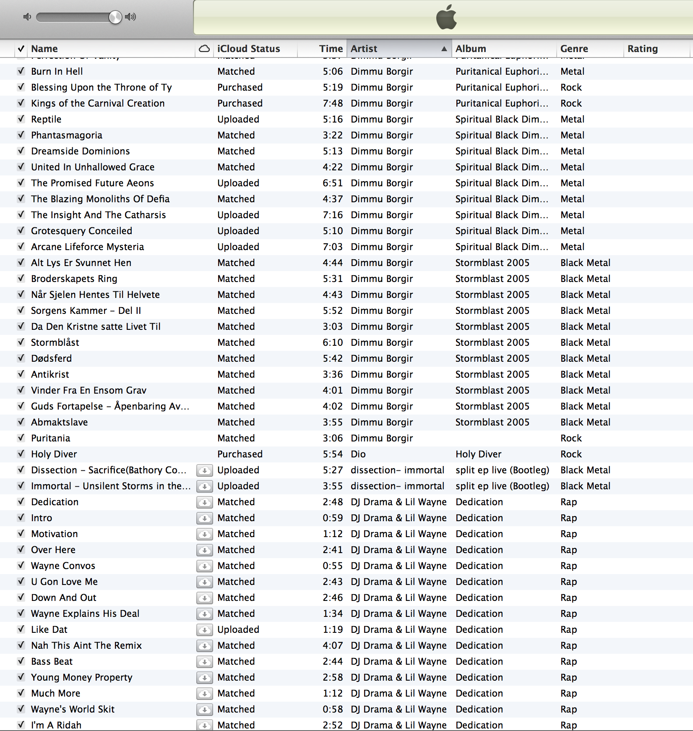Sort by Time column header
This screenshot has width=693, height=731.
[322, 49]
